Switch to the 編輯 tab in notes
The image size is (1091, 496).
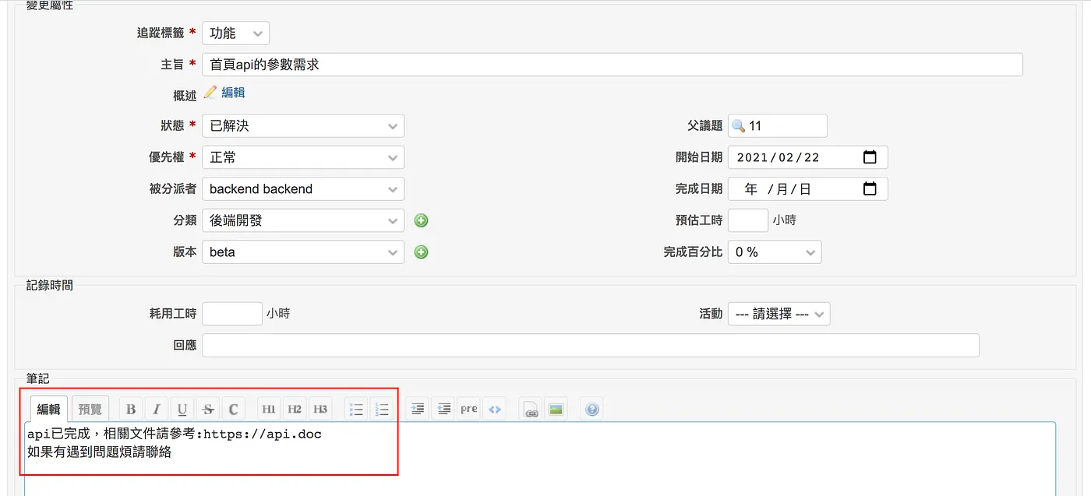(49, 409)
